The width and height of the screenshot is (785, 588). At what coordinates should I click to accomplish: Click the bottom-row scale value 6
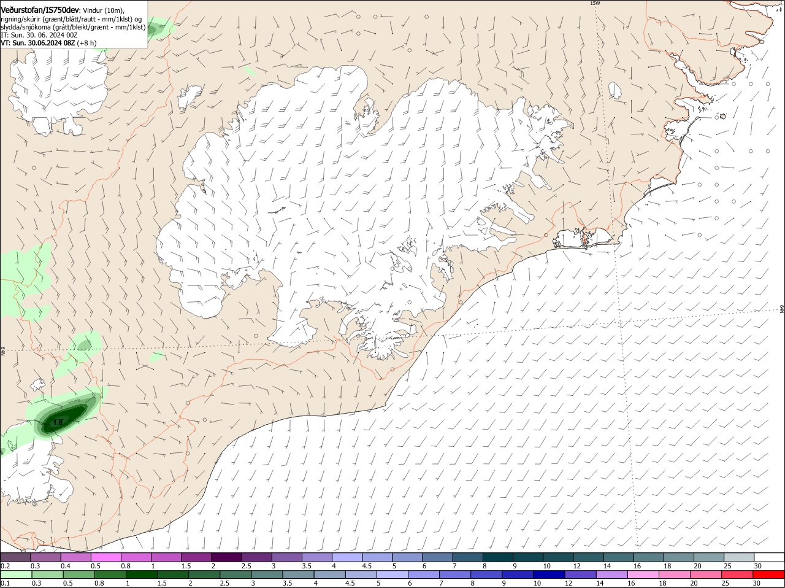(x=410, y=583)
